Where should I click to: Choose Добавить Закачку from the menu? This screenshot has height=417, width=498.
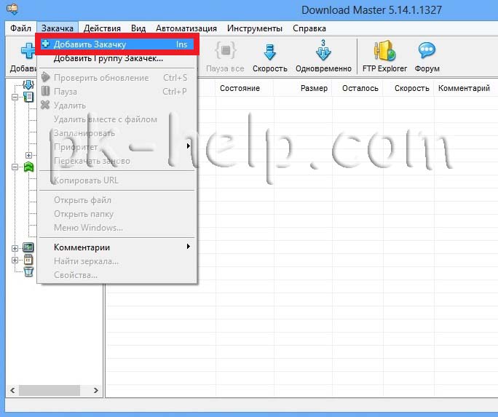click(x=117, y=44)
